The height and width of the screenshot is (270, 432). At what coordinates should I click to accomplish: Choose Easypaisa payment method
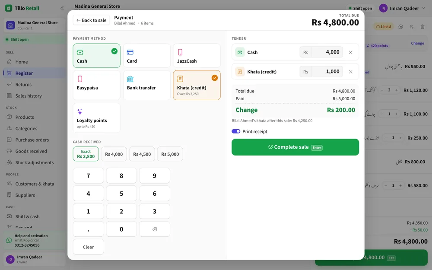[96, 85]
